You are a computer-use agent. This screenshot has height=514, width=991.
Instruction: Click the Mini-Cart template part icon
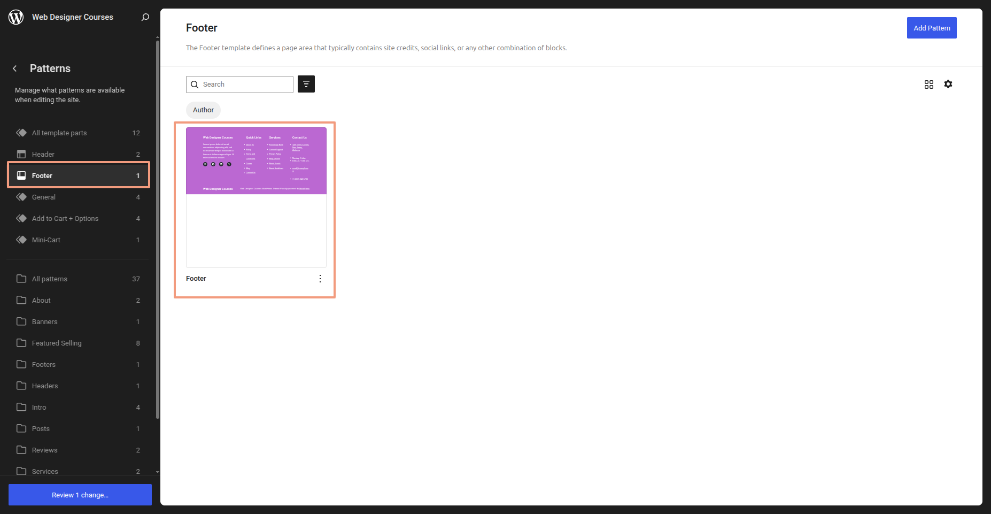(x=21, y=240)
